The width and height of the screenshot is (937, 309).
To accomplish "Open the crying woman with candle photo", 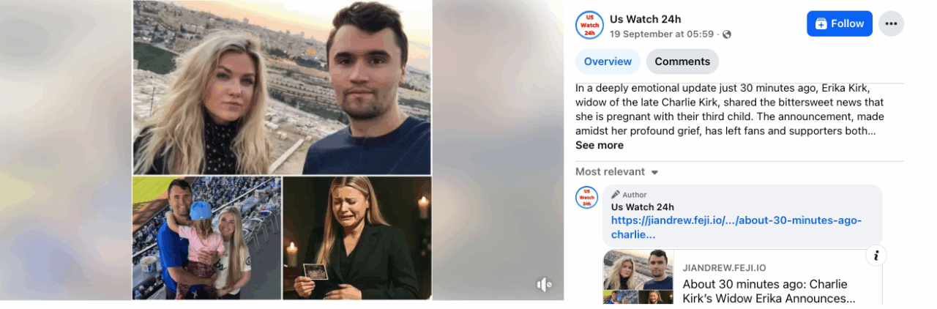I will pyautogui.click(x=357, y=238).
